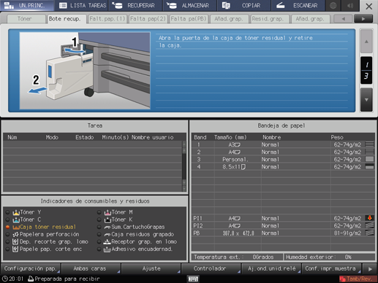This screenshot has height=283, width=378.
Task: Click the Ajuste button
Action: 151,268
